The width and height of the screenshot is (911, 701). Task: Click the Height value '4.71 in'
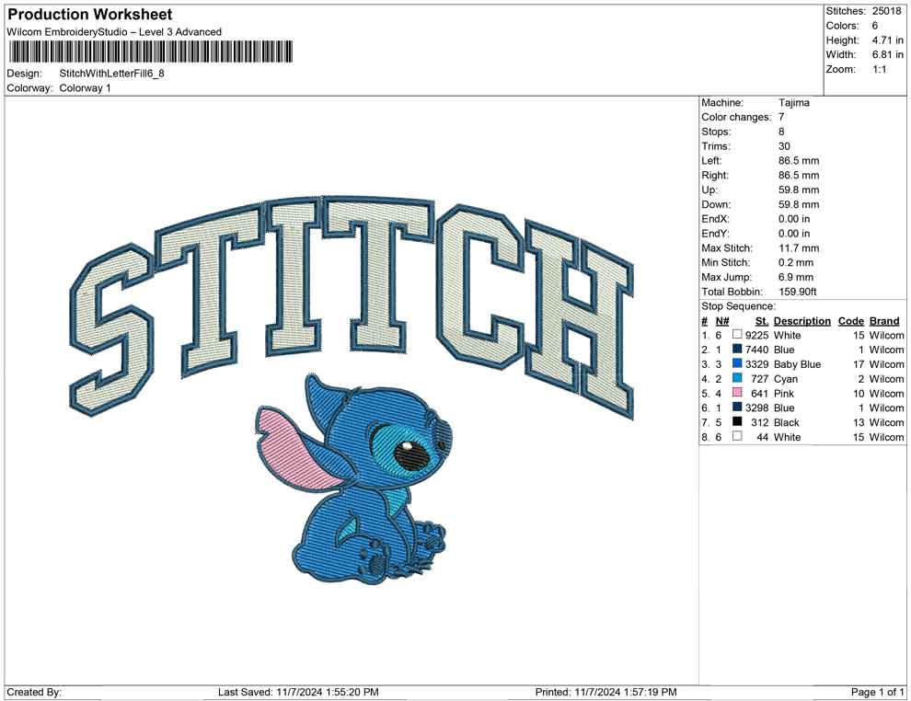click(x=888, y=40)
